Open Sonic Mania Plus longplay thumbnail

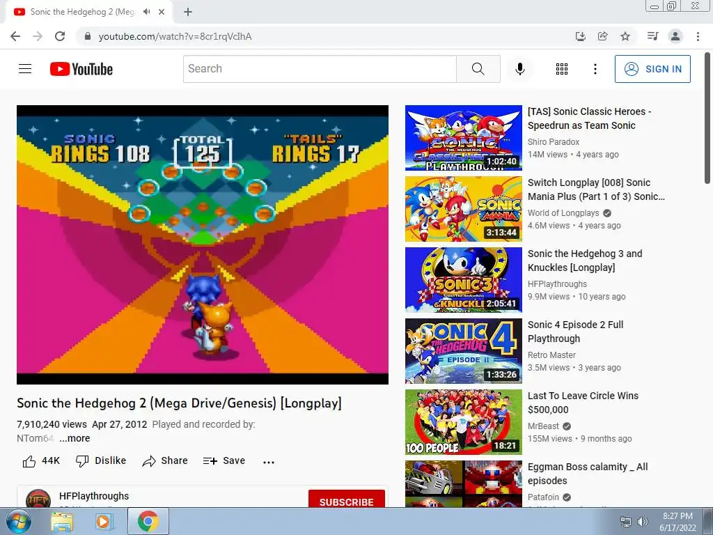[463, 209]
